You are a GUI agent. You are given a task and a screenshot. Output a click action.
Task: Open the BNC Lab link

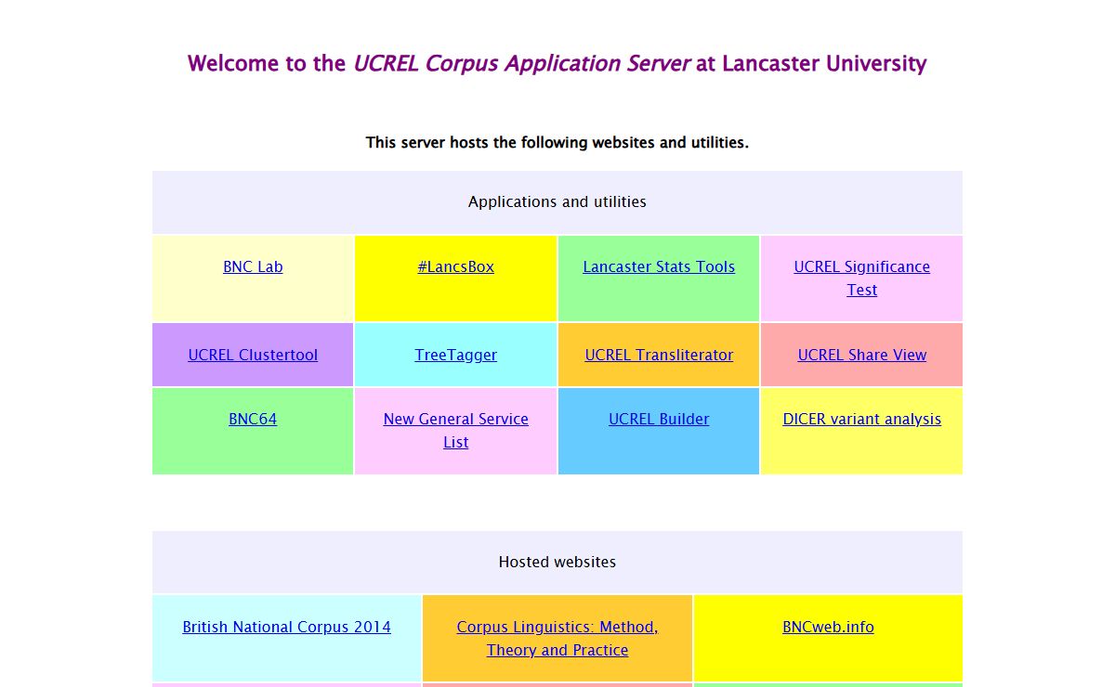[253, 266]
